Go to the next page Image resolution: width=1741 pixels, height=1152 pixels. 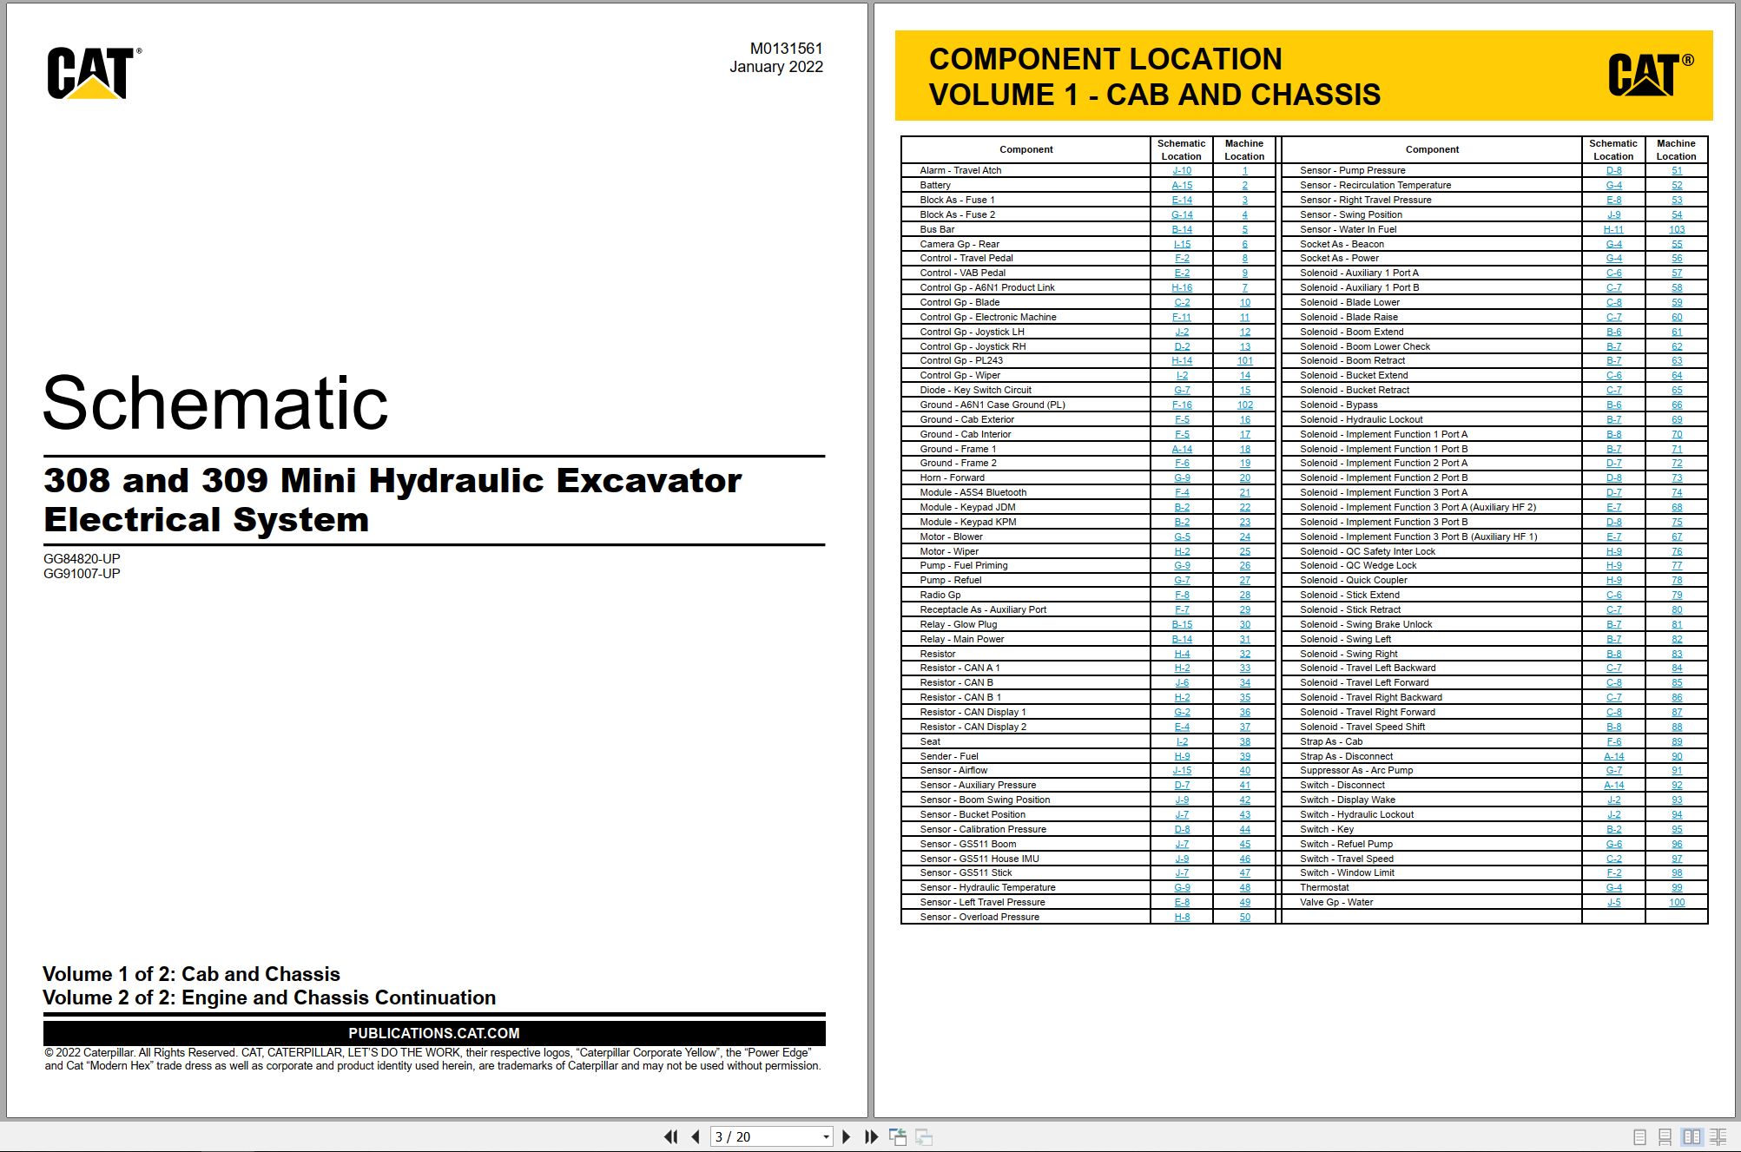click(847, 1136)
